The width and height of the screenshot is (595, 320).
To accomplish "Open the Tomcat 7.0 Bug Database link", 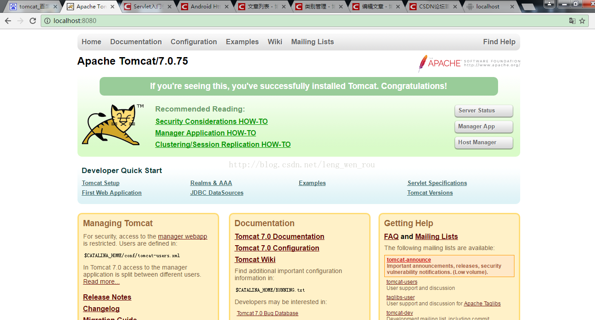I will [267, 313].
